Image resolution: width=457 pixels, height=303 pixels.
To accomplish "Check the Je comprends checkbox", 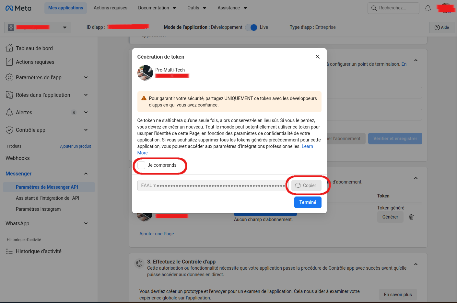I will 141,165.
